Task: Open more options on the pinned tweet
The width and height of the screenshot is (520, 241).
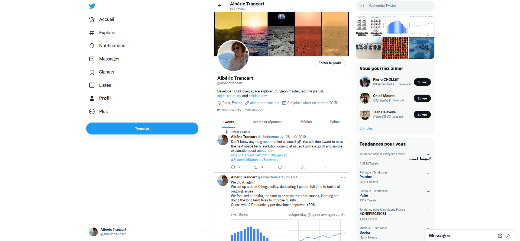Action: (343, 137)
